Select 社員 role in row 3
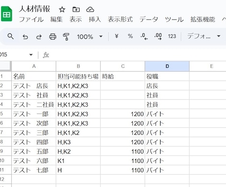The image size is (226, 187). [x=167, y=95]
